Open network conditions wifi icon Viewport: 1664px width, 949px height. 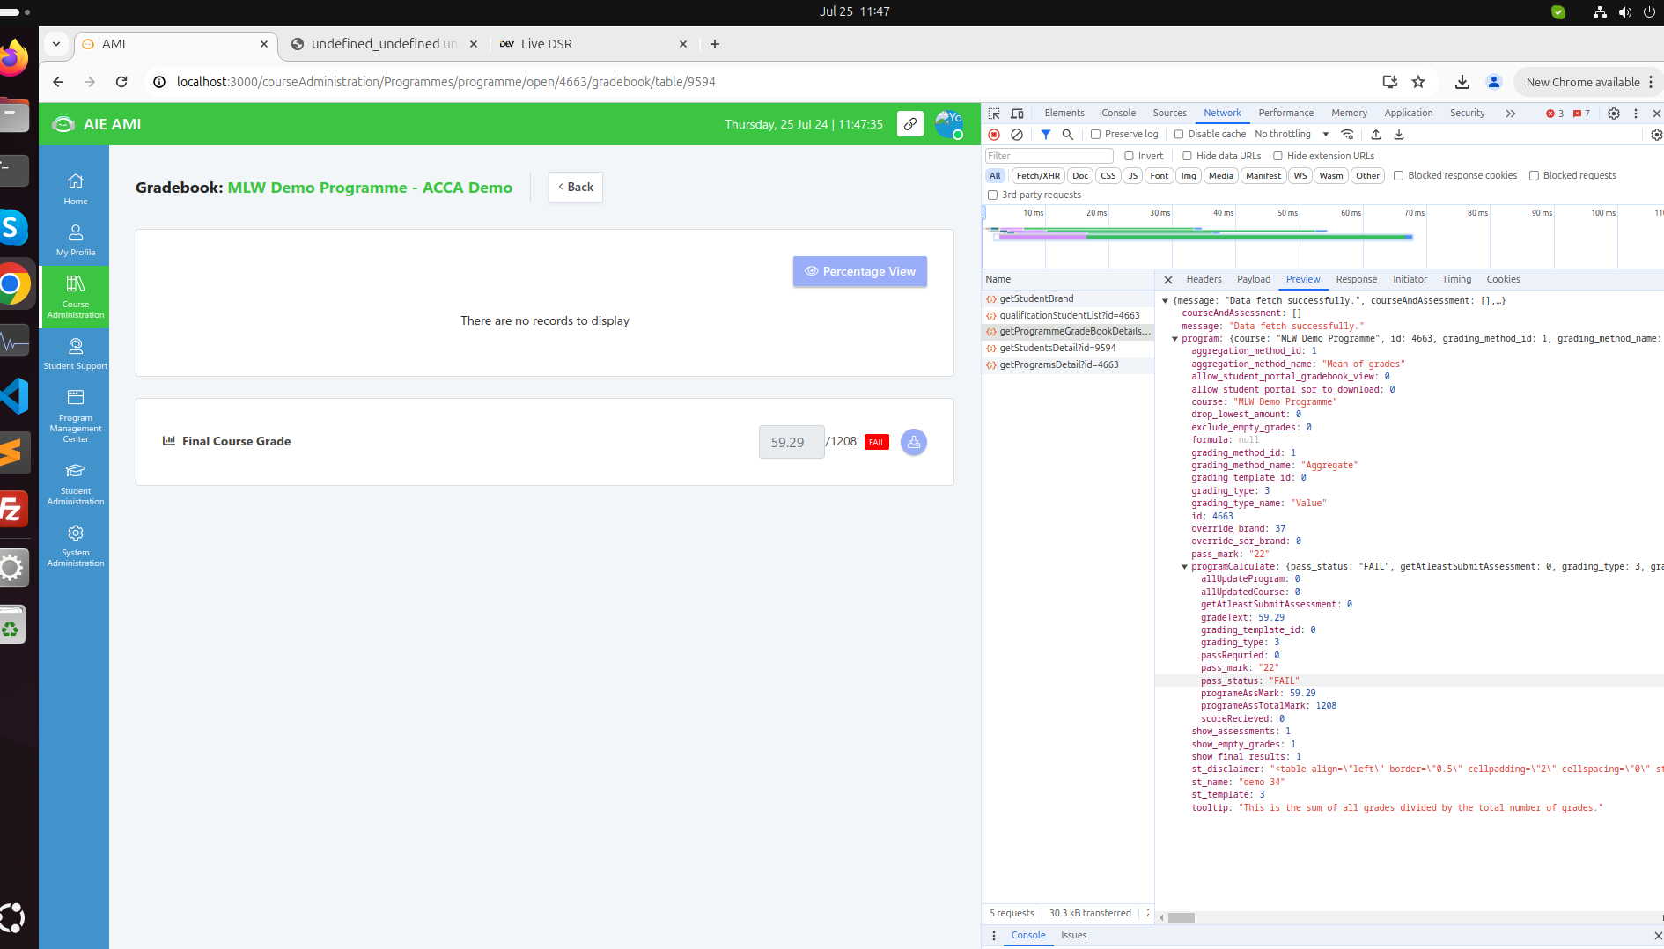pyautogui.click(x=1347, y=135)
